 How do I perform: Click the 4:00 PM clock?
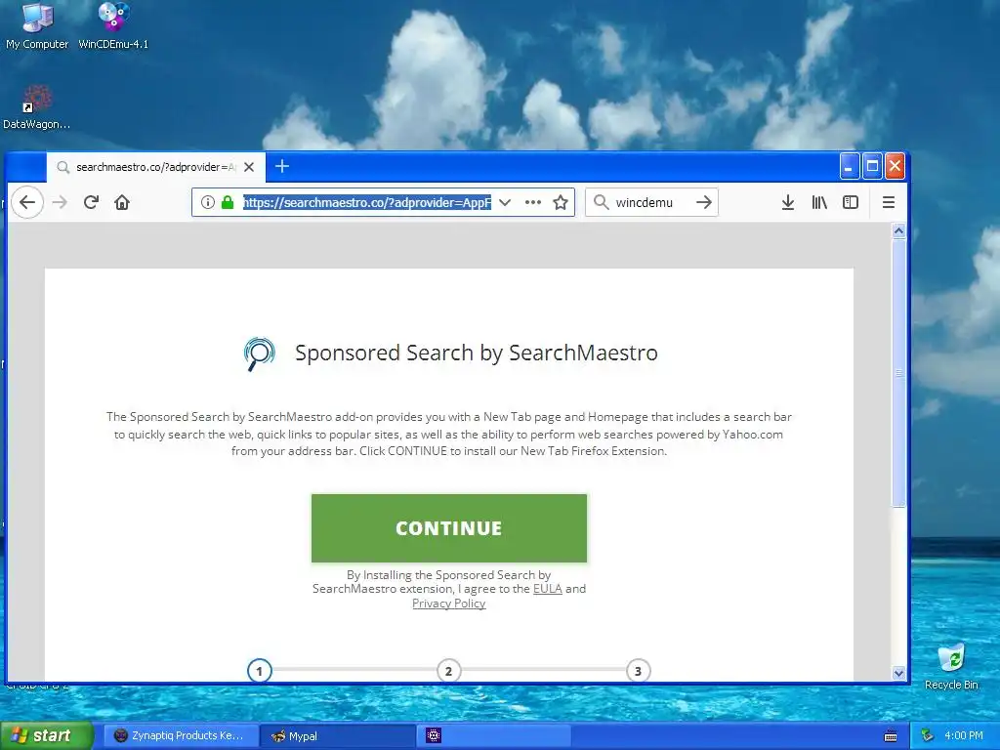(964, 736)
